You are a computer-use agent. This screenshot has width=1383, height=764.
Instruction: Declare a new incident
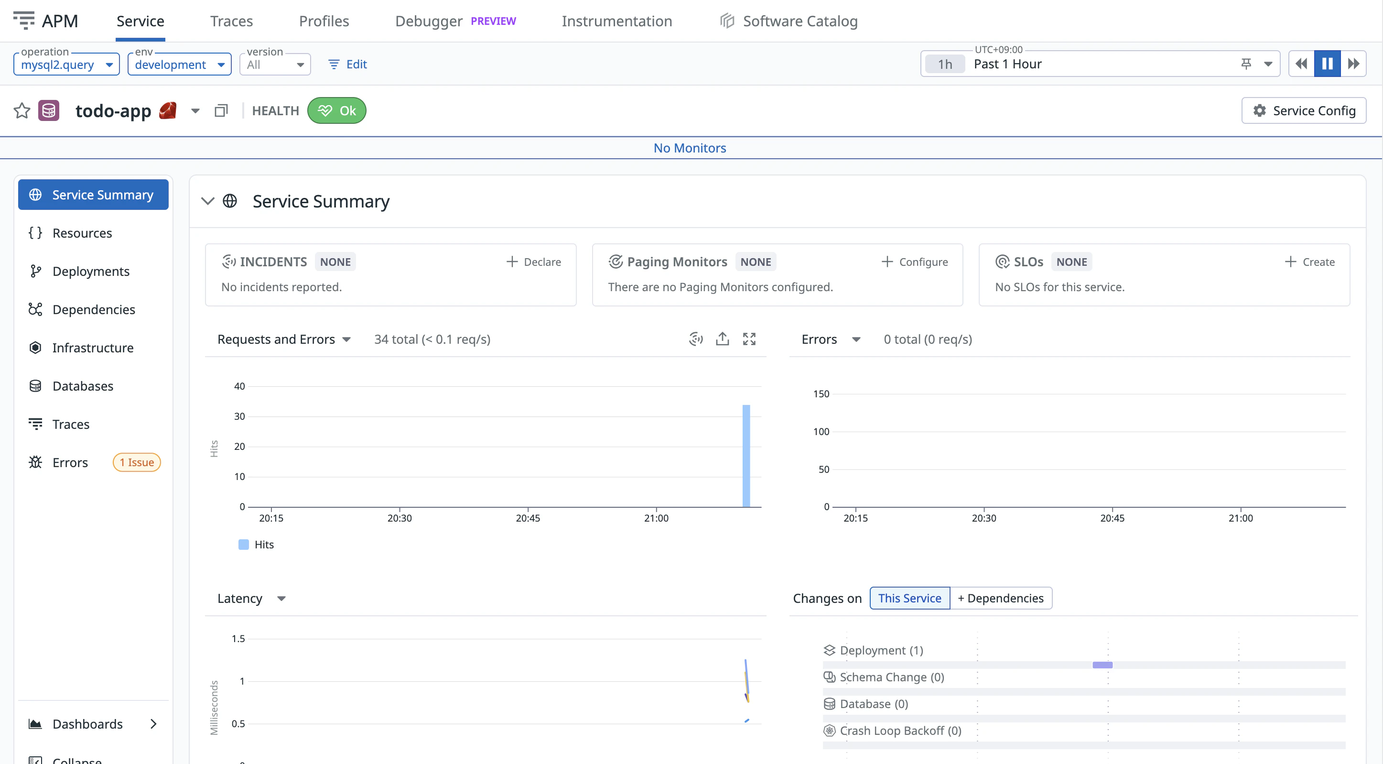534,262
